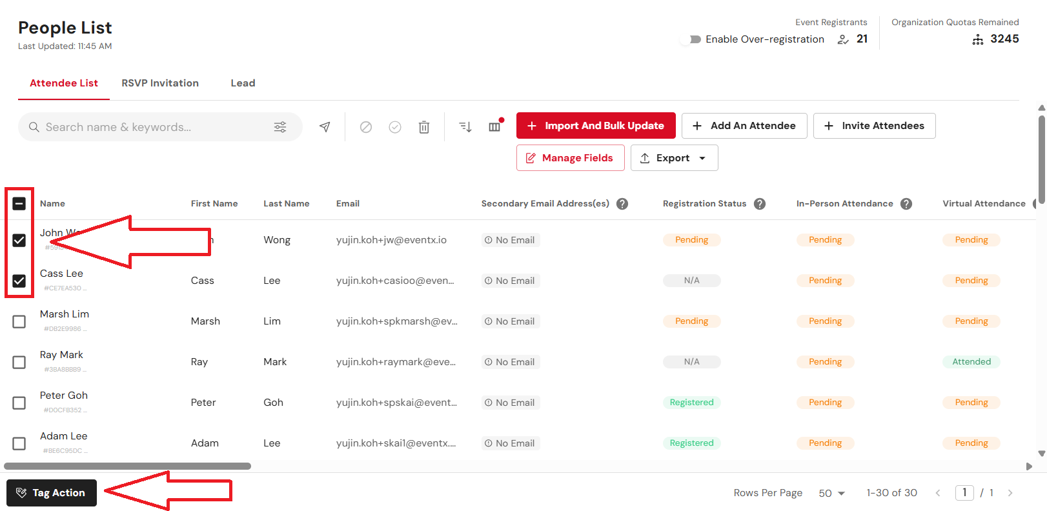The height and width of the screenshot is (511, 1047).
Task: Click the Name column header
Action: 52,204
